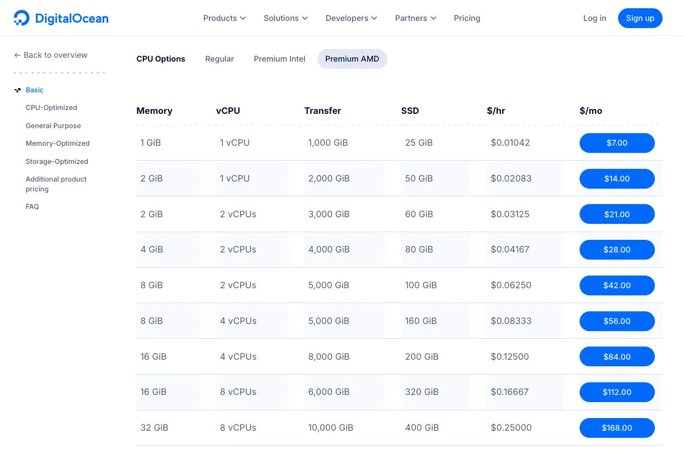Screen dimensions: 684x467
Task: Select the Regular CPU option
Action: (x=219, y=59)
